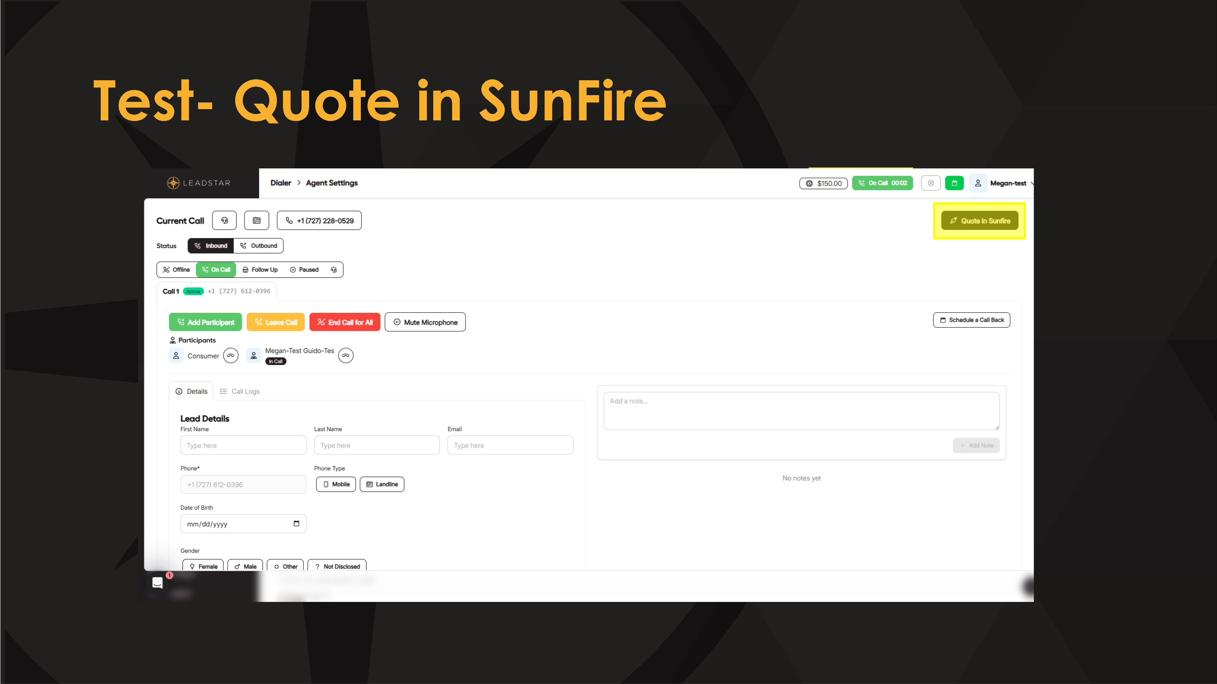Open the Date of Birth calendar picker
The width and height of the screenshot is (1217, 684).
point(296,523)
